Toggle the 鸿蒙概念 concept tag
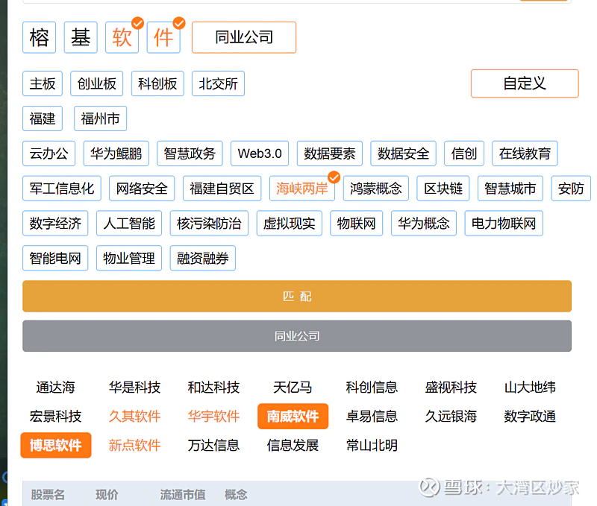 pos(376,189)
